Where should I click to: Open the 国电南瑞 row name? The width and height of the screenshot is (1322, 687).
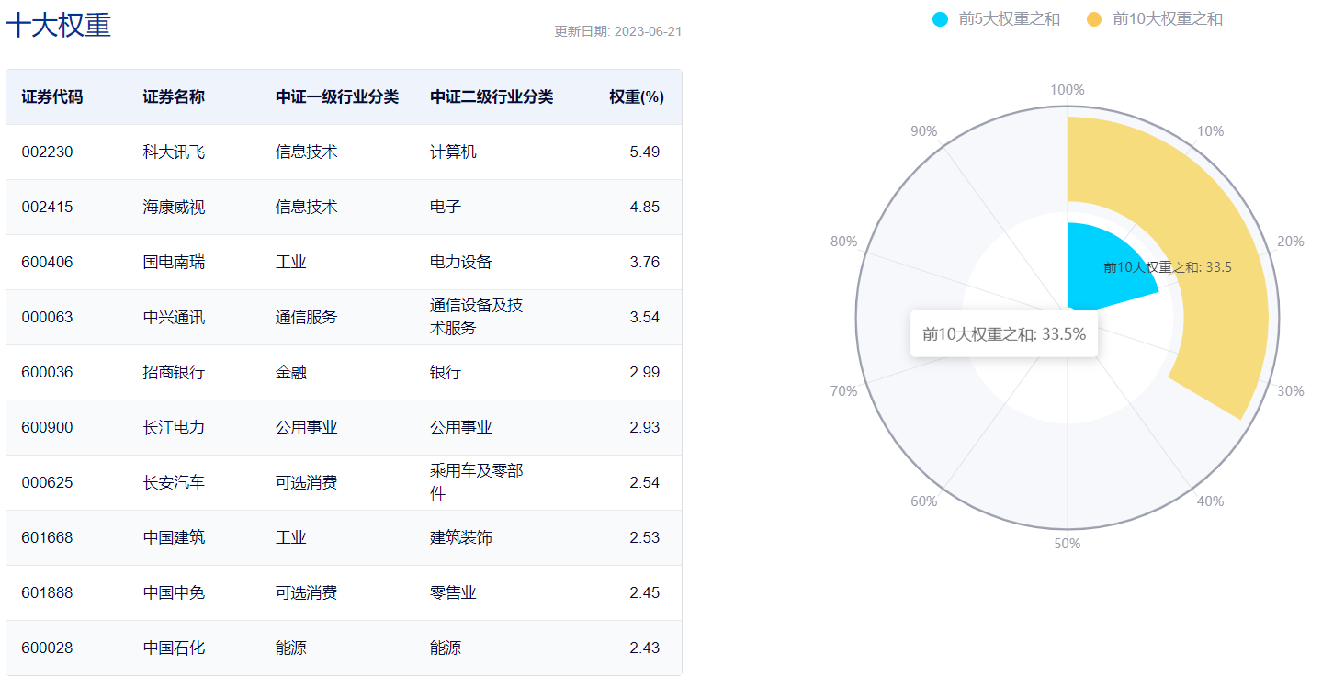click(174, 263)
